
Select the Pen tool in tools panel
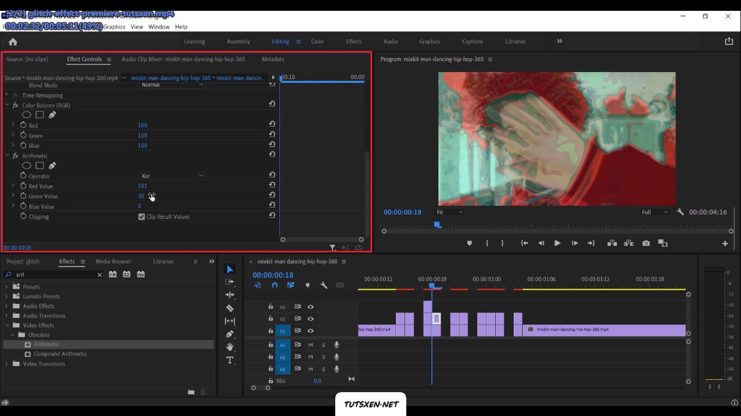[229, 334]
